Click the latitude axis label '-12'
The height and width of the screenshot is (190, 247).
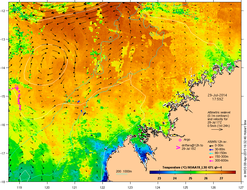(3, 11)
